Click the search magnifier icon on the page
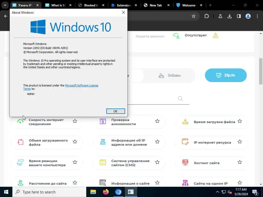The image size is (263, 197). [180, 98]
